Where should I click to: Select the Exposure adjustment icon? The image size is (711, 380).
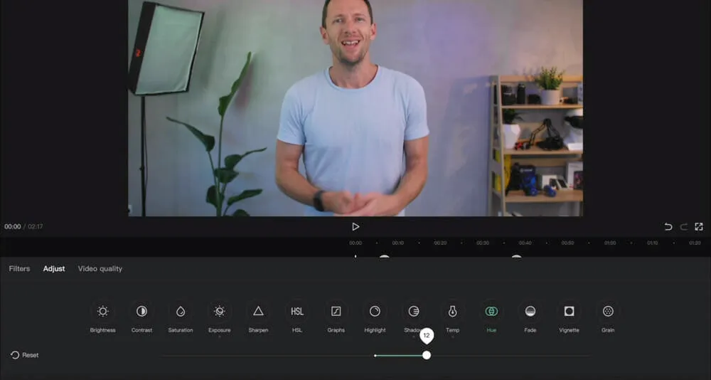[x=219, y=312]
